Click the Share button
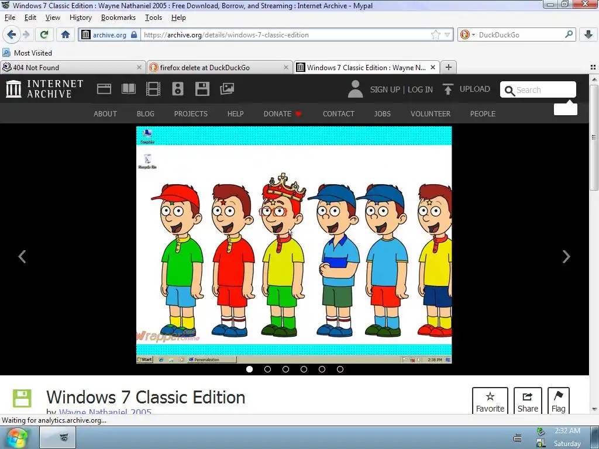The height and width of the screenshot is (449, 599). tap(528, 401)
